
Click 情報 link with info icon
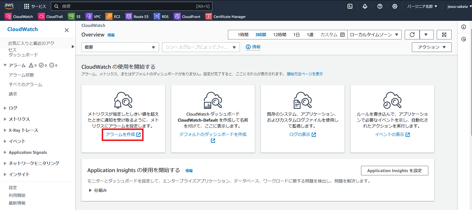pyautogui.click(x=253, y=47)
